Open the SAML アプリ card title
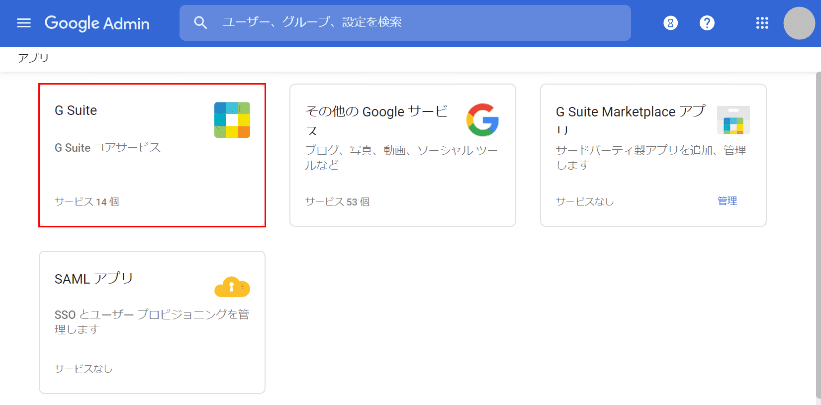This screenshot has width=821, height=405. click(x=94, y=278)
